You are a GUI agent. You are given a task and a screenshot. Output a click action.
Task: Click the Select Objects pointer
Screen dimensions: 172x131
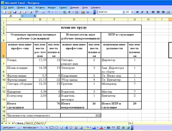click(x=19, y=128)
